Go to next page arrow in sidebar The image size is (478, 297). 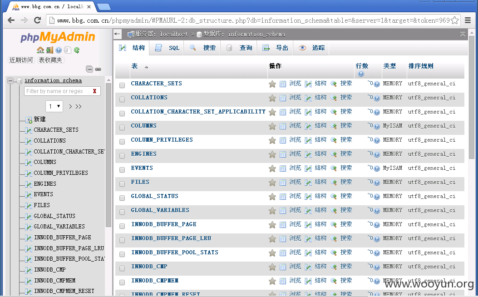[70, 106]
